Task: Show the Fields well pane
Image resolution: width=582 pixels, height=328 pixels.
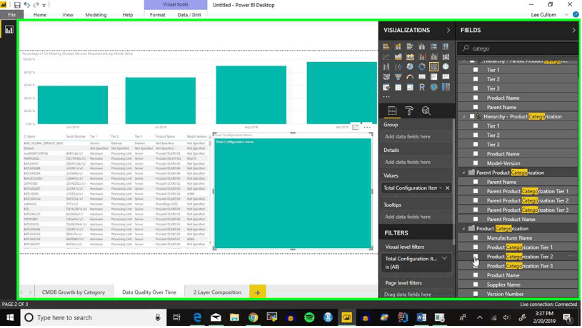Action: point(392,111)
